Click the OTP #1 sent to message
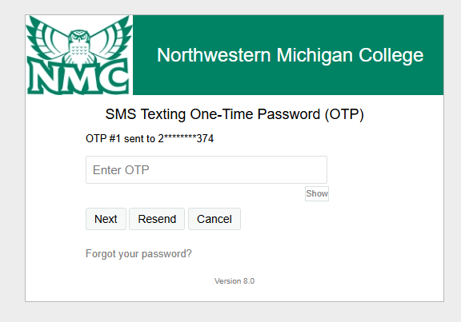461x322 pixels. click(x=150, y=138)
